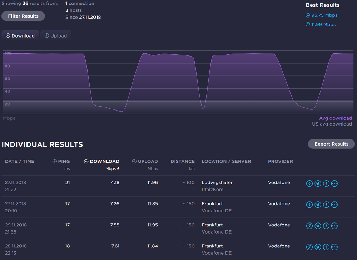
Task: Select PfalzKom server text
Action: [x=212, y=190]
